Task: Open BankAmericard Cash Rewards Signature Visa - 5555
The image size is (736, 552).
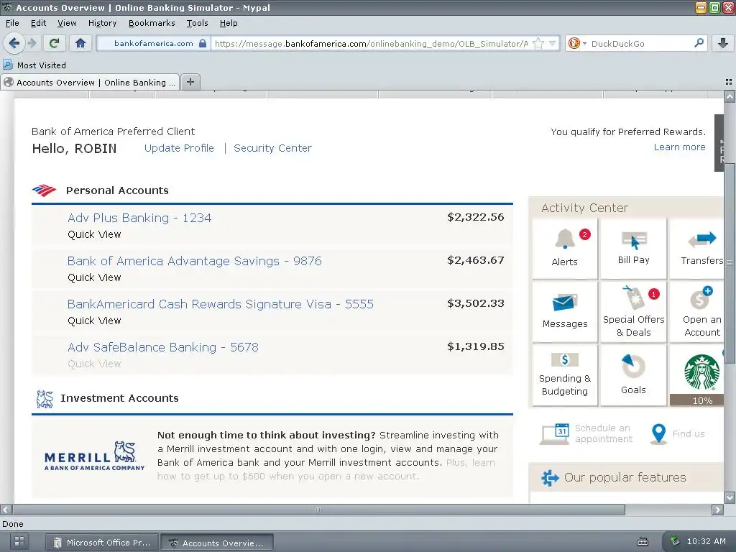Action: 220,304
